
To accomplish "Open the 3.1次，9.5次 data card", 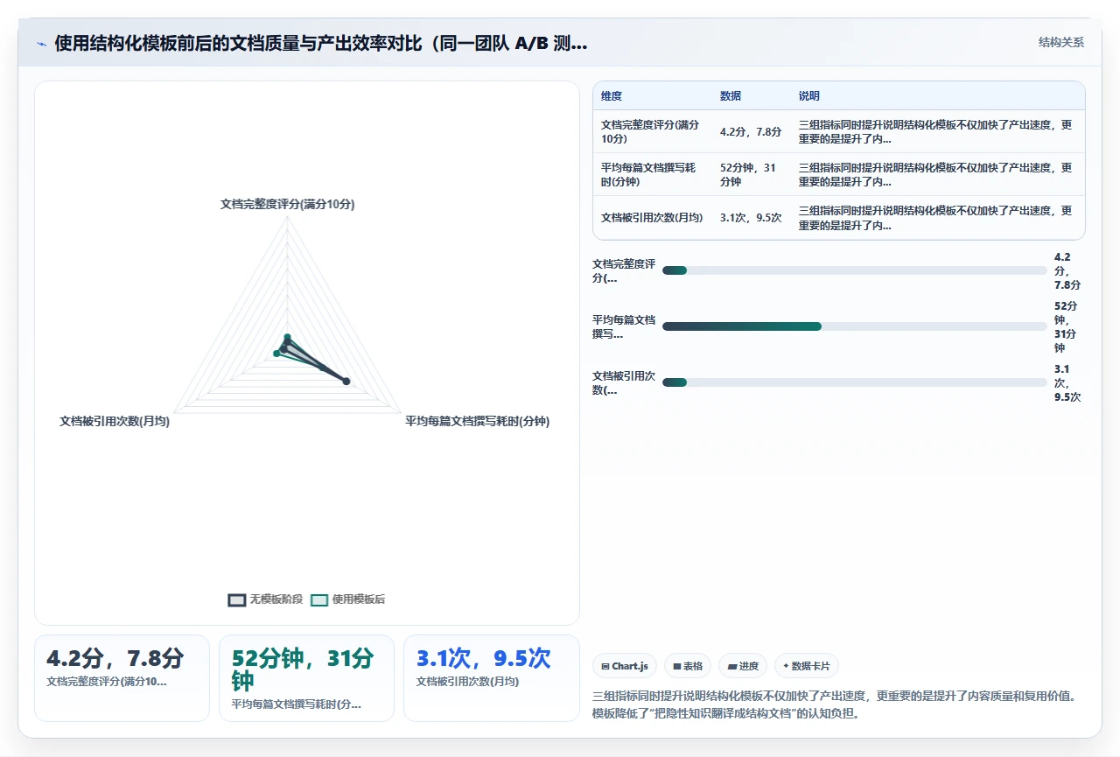I will click(x=492, y=678).
